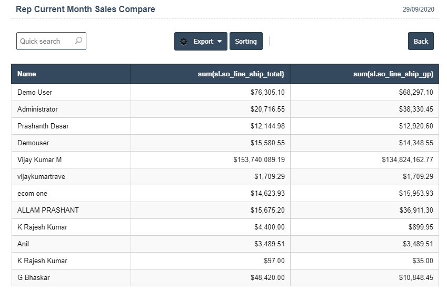Viewport: 447px width, 290px height.
Task: Click the ALLAM PRASHANT row name
Action: click(48, 211)
